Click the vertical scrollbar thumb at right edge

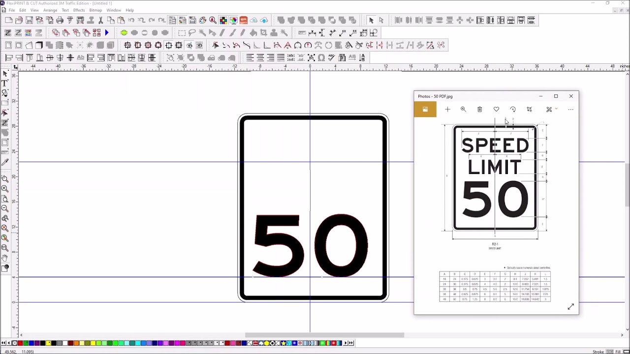[627, 186]
